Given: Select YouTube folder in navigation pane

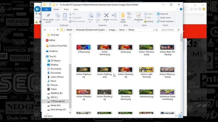Looking at the screenshot, I should click(x=53, y=35).
